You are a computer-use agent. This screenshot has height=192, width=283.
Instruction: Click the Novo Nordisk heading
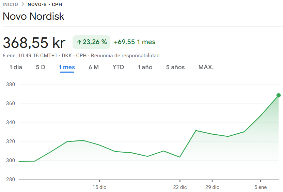tap(33, 16)
